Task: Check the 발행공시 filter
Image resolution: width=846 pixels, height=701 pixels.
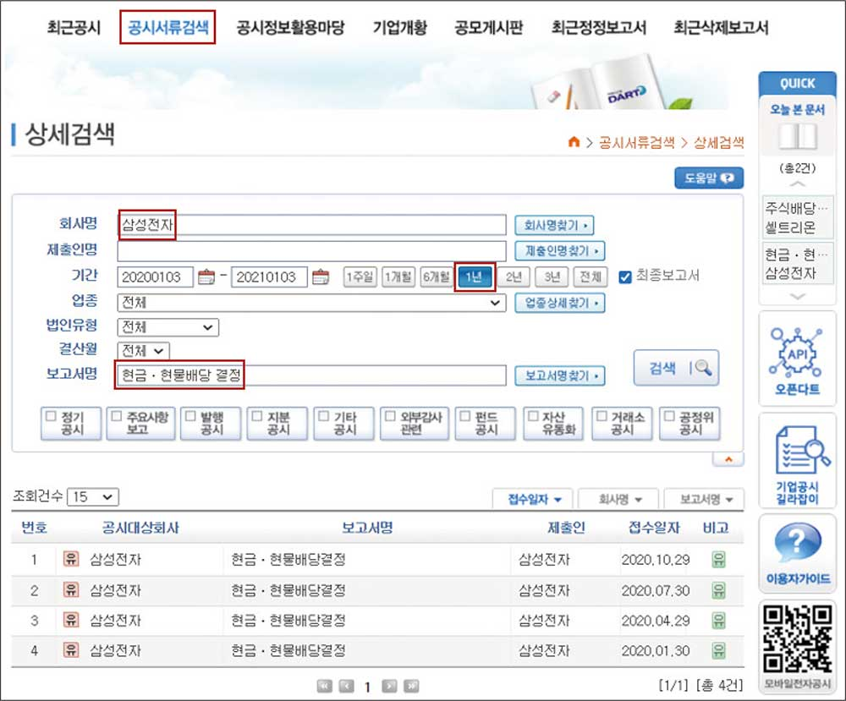Action: (x=190, y=416)
